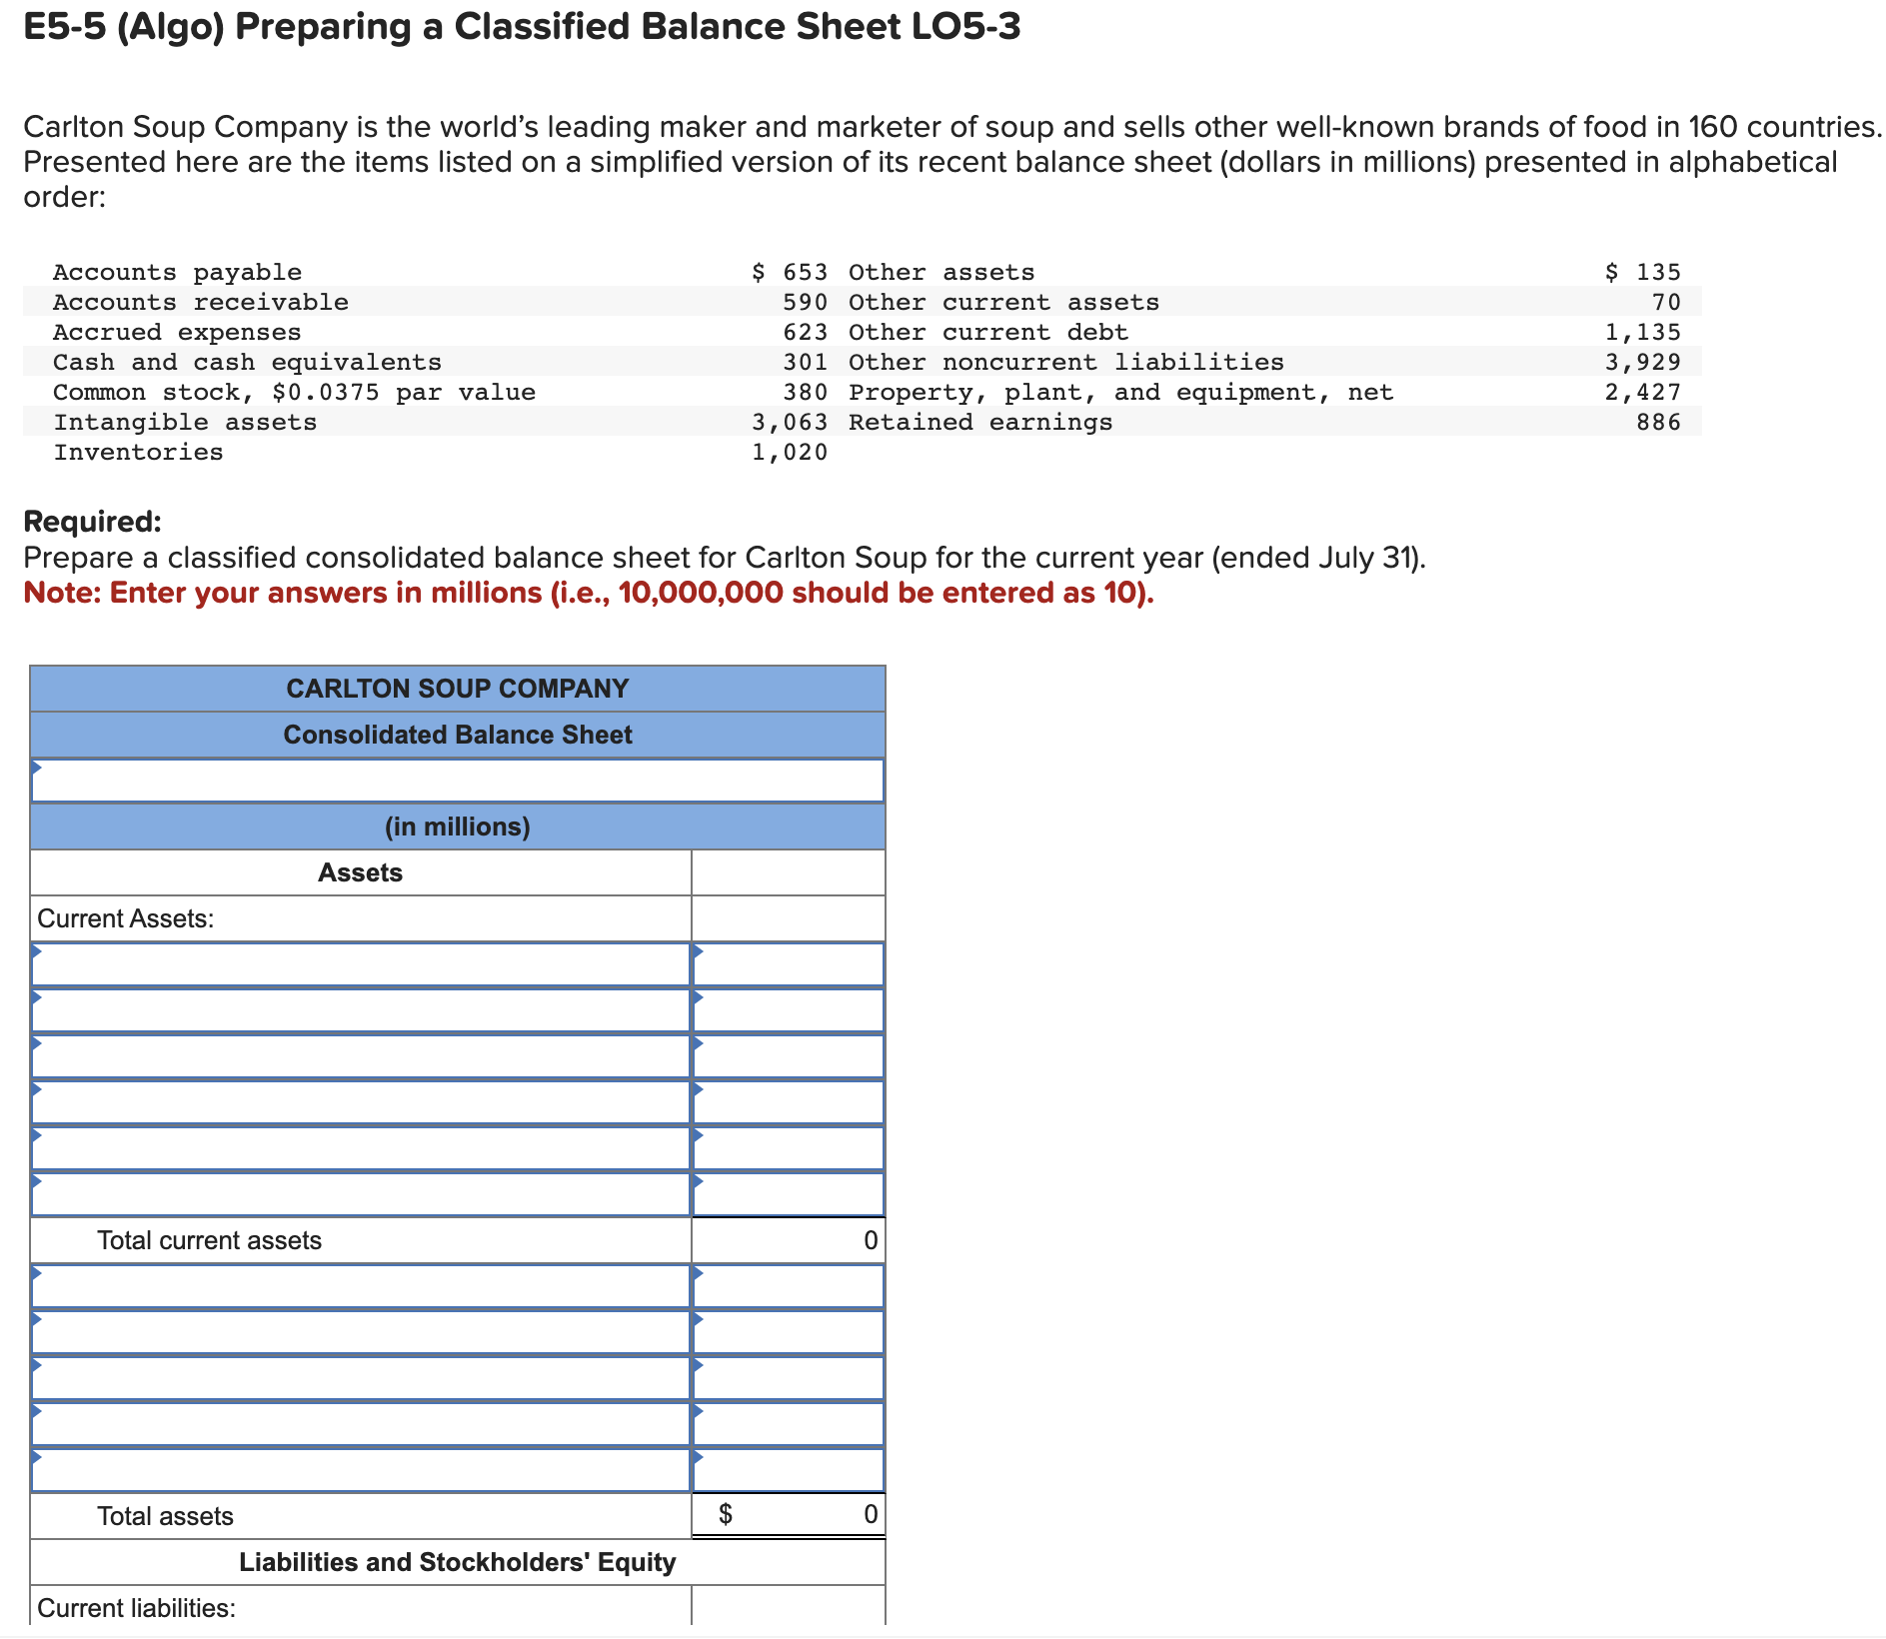This screenshot has width=1886, height=1639.
Task: Click the empty cell right of Current Assets label
Action: (788, 917)
